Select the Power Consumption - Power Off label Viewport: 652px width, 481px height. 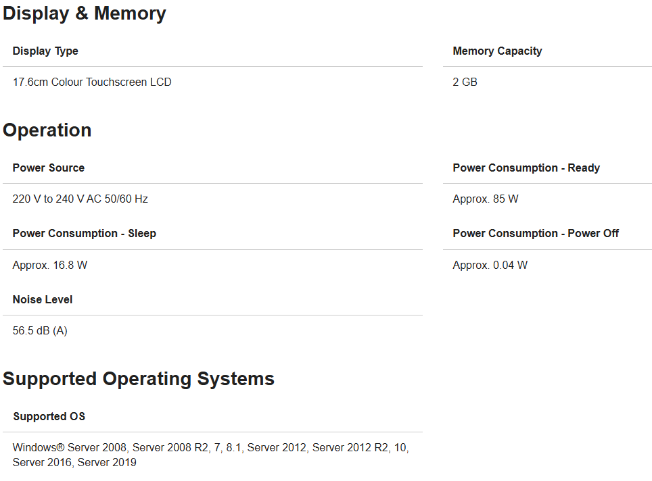pyautogui.click(x=536, y=234)
